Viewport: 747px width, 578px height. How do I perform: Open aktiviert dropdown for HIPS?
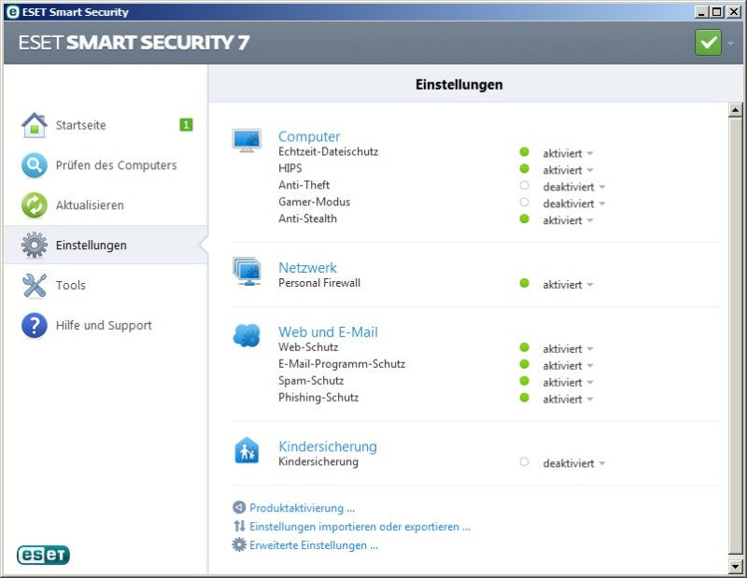coord(568,170)
